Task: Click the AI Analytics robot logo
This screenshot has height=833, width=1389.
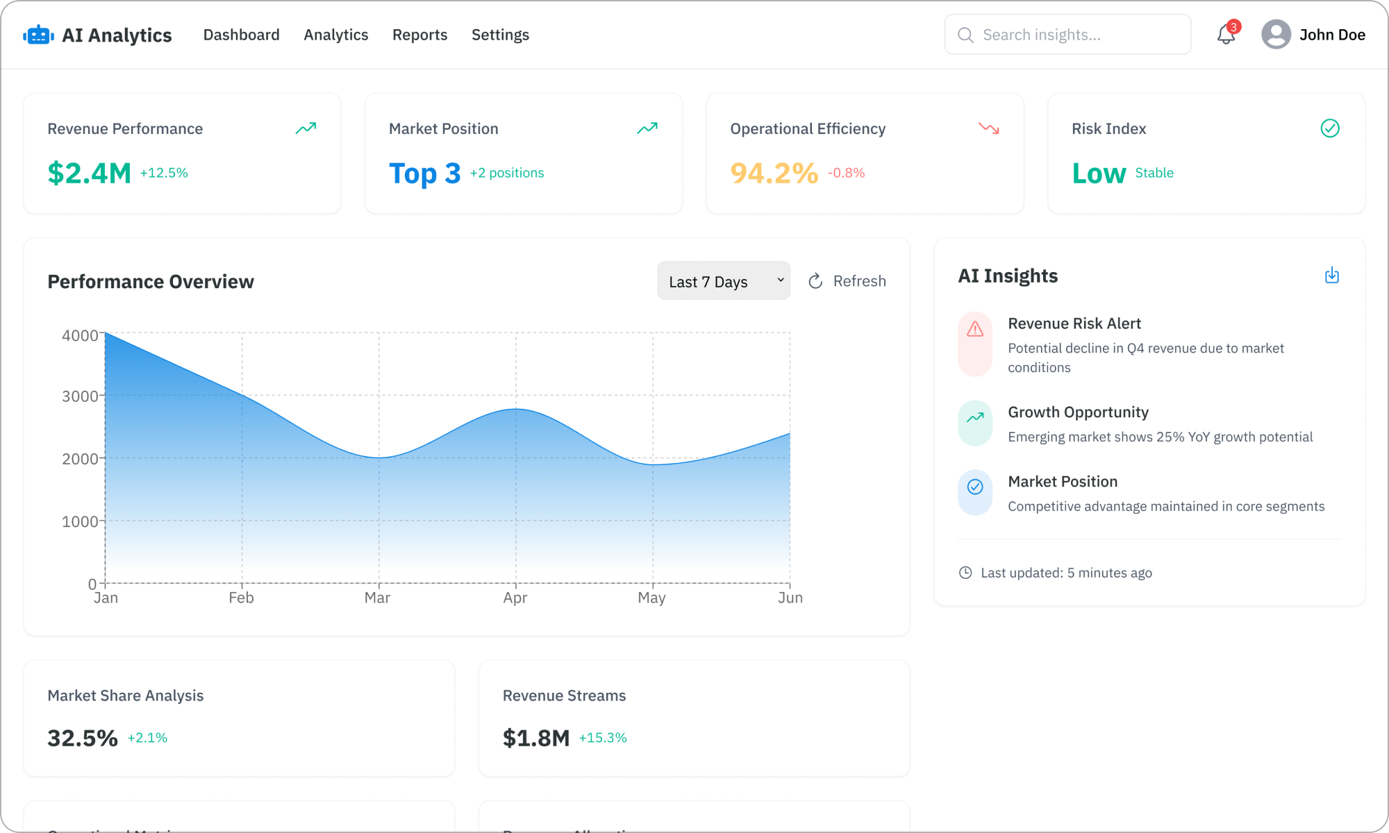Action: pyautogui.click(x=38, y=34)
